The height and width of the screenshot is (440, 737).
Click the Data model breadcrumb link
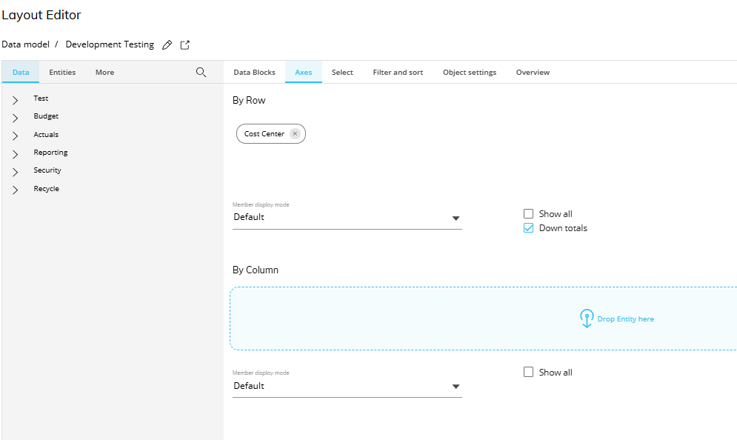25,44
